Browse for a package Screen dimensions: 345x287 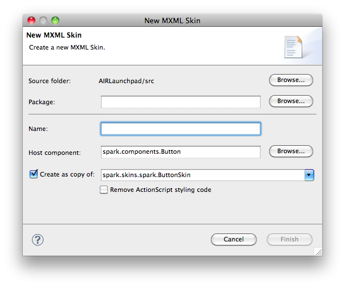pyautogui.click(x=291, y=101)
